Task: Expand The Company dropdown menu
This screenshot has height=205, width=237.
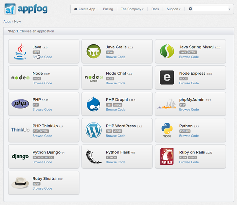Action: [x=132, y=9]
